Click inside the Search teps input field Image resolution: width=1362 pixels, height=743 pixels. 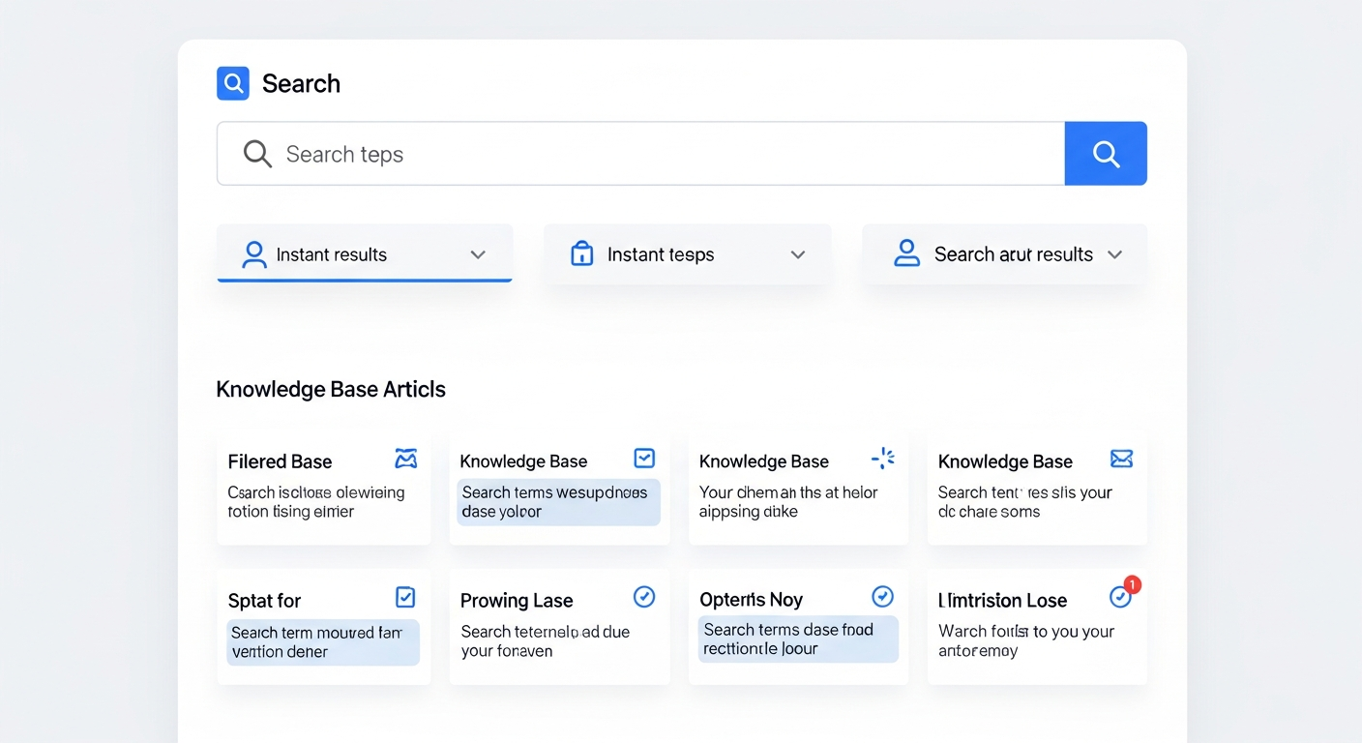[580, 153]
